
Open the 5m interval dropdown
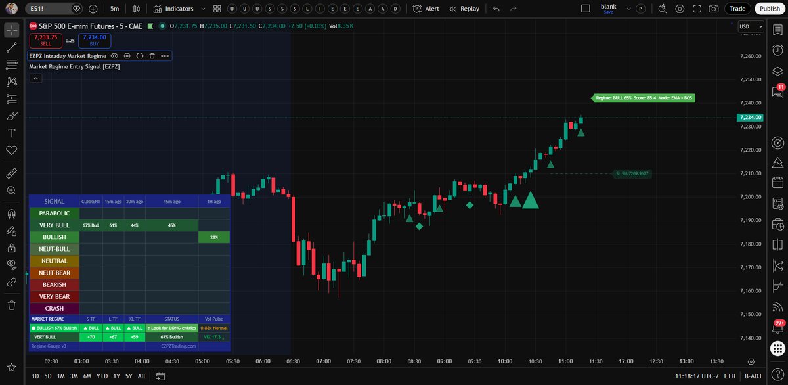(115, 9)
